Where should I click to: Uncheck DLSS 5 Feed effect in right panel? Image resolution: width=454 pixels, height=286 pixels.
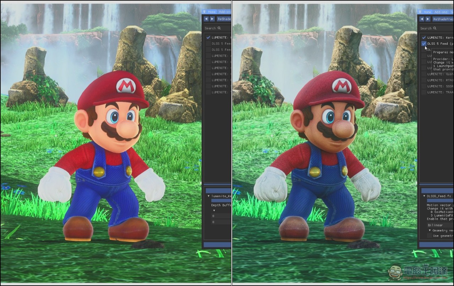[x=424, y=44]
